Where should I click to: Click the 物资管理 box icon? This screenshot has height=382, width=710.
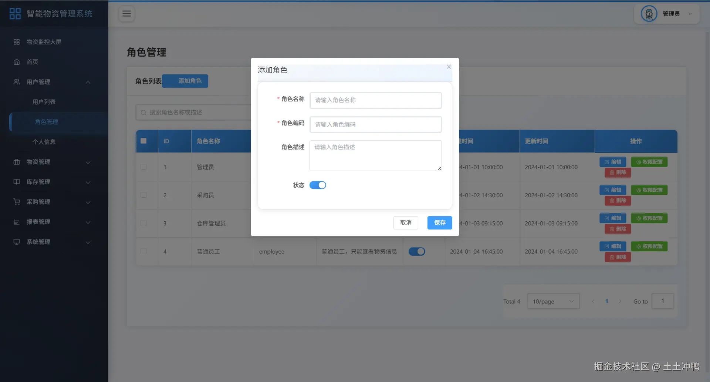[x=17, y=162]
